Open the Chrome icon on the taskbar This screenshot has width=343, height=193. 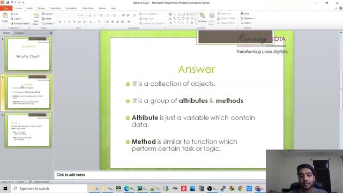(x=241, y=188)
